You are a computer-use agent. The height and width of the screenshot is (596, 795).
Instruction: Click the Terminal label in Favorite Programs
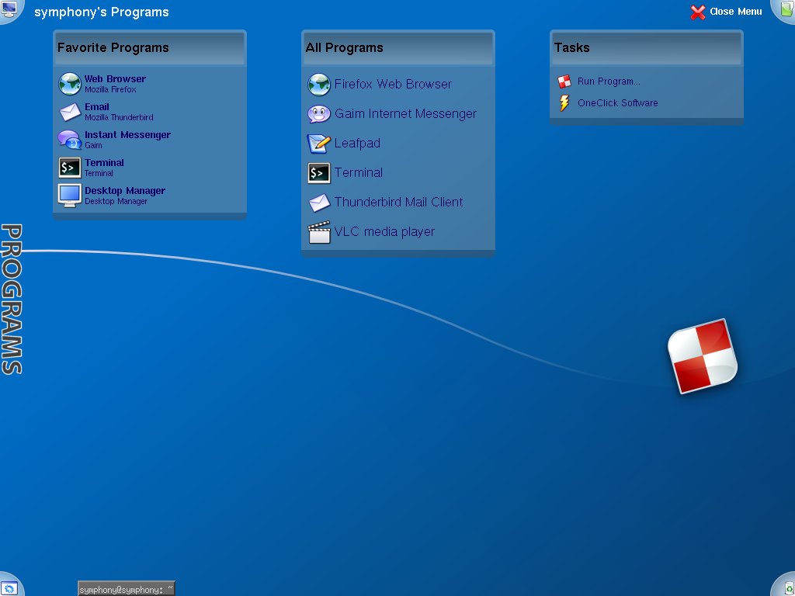105,163
